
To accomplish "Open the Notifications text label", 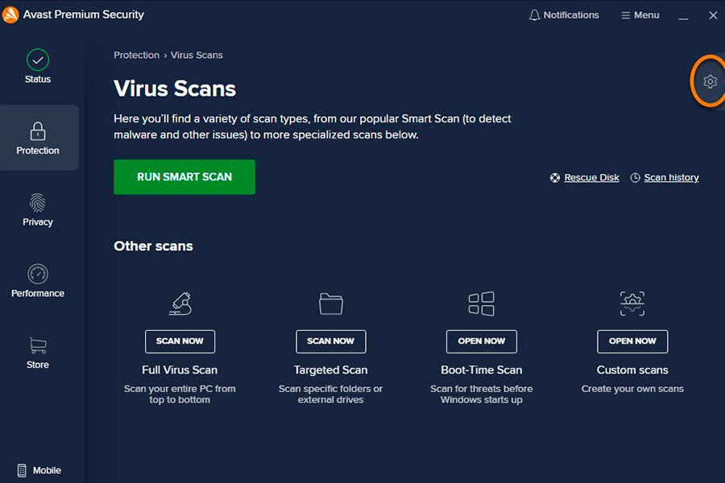I will [571, 15].
